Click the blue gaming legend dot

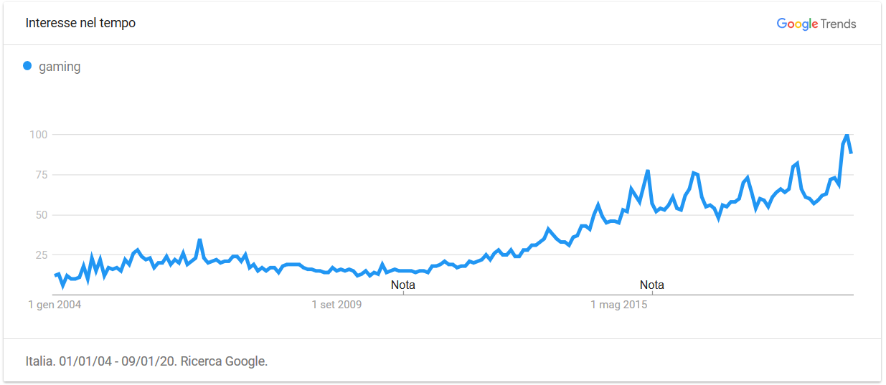pos(28,66)
